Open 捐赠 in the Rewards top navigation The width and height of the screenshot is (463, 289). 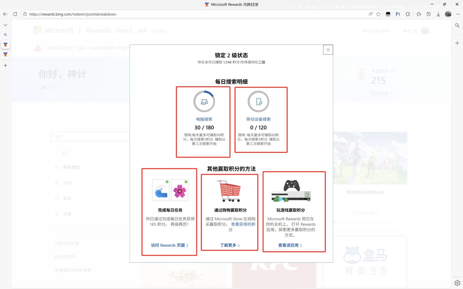pos(143,31)
